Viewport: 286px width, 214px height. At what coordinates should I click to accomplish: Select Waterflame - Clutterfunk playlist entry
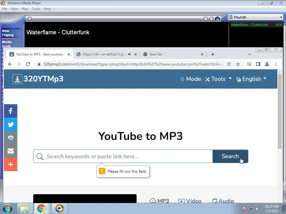click(x=256, y=25)
